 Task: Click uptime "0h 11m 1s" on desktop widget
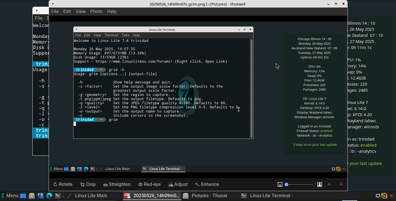tap(362, 48)
